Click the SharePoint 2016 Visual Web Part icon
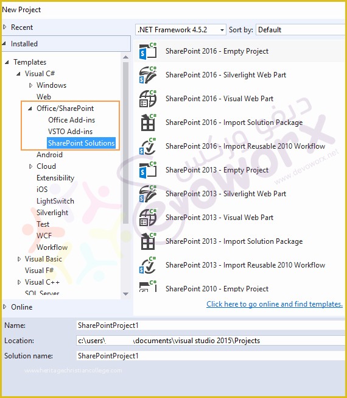 [x=148, y=99]
